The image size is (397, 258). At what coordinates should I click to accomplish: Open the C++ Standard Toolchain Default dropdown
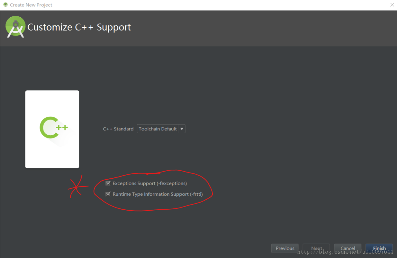[x=161, y=129]
